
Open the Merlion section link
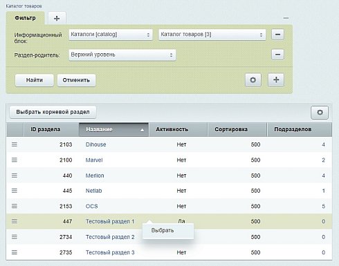[x=95, y=175]
